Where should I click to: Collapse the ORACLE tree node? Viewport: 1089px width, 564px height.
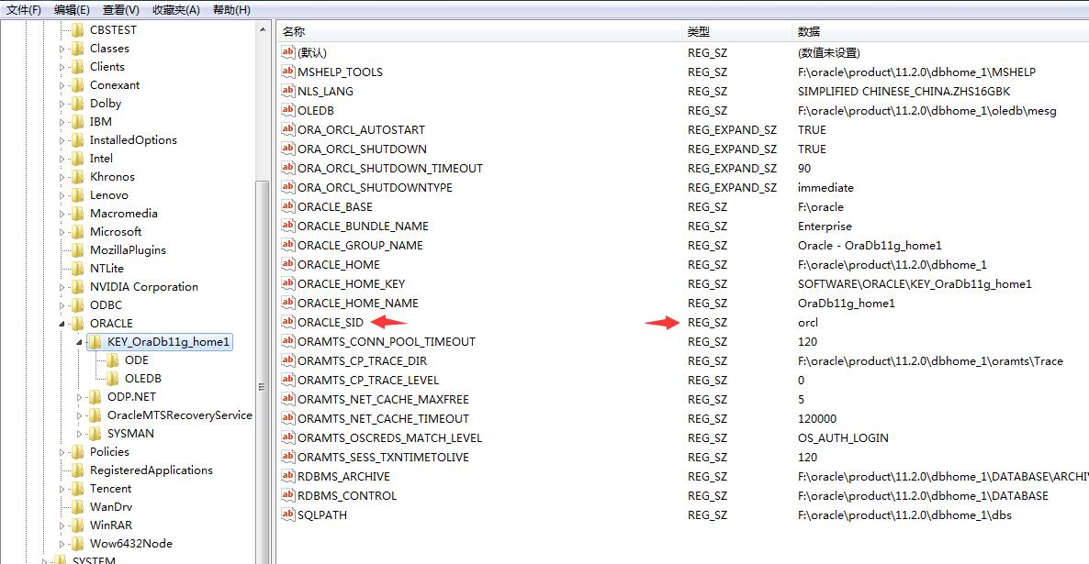[62, 324]
